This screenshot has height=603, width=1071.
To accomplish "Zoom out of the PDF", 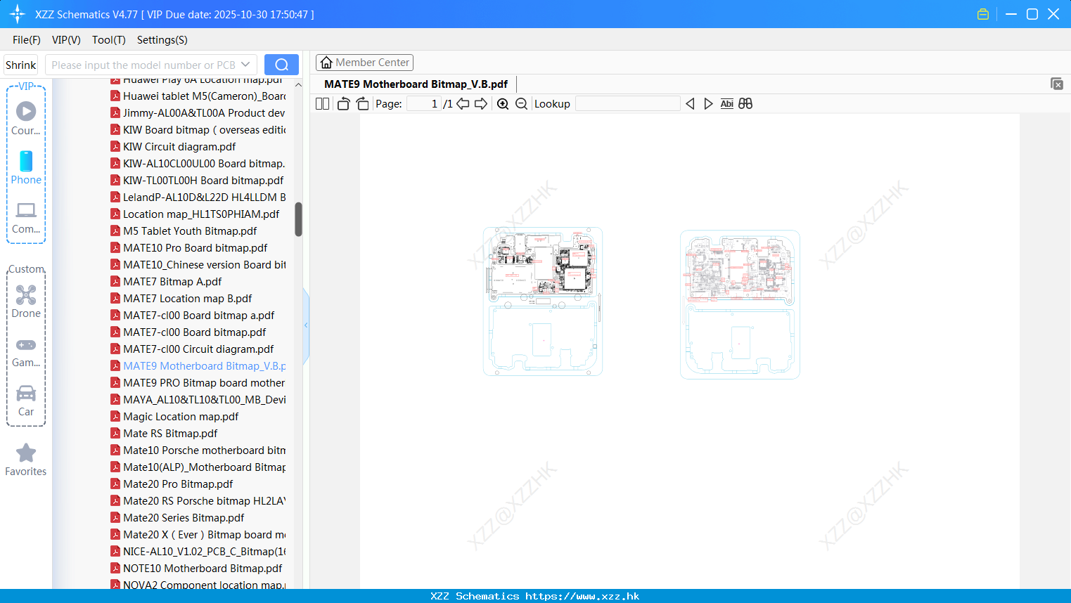I will 521,104.
